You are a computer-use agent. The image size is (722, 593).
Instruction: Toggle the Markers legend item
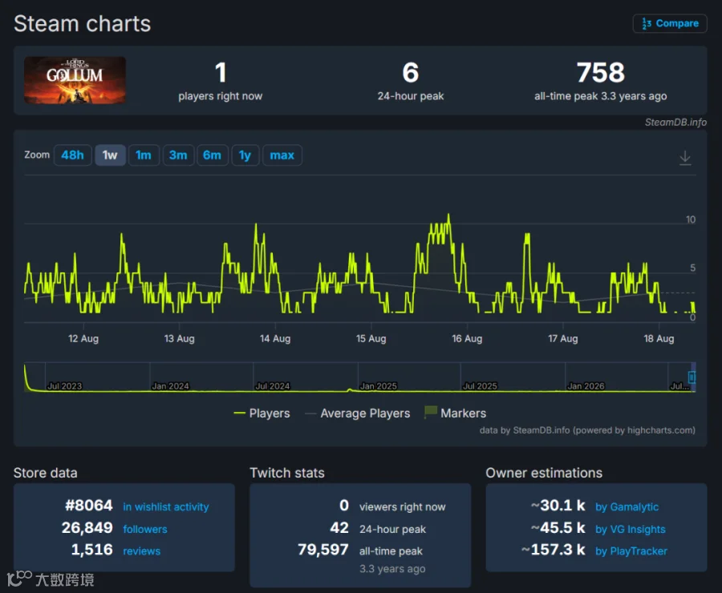coord(456,413)
